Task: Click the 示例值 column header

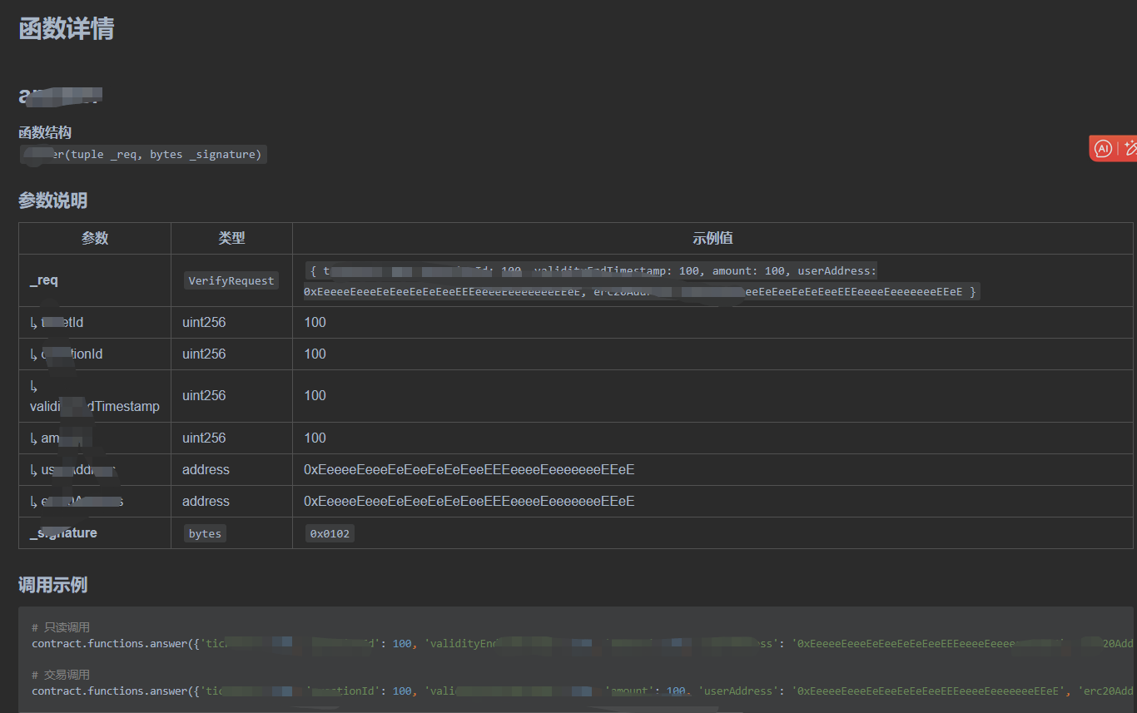Action: point(712,238)
